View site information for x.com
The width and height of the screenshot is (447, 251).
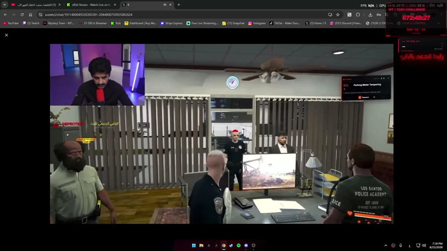click(x=41, y=15)
